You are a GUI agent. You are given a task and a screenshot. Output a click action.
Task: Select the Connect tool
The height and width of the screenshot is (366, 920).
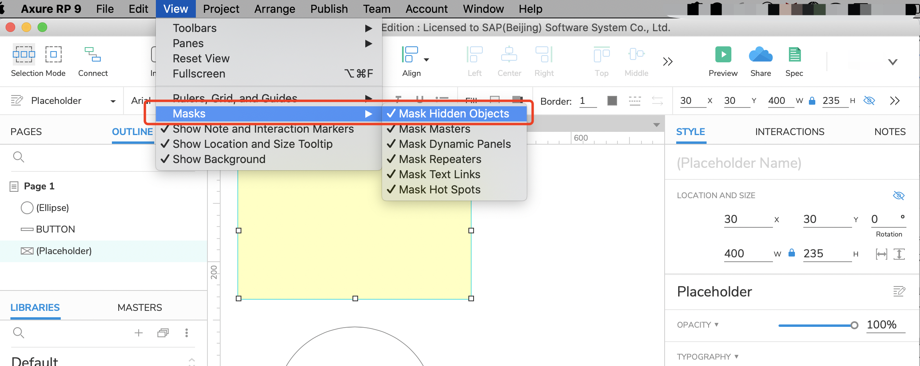pyautogui.click(x=93, y=54)
